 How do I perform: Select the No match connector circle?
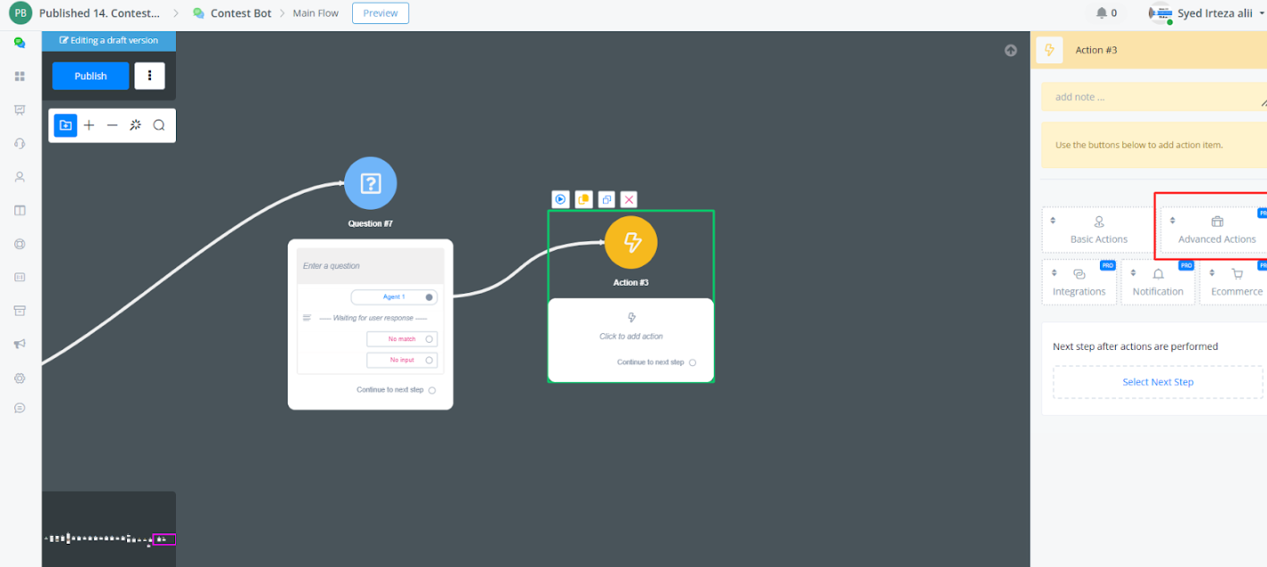click(x=429, y=339)
